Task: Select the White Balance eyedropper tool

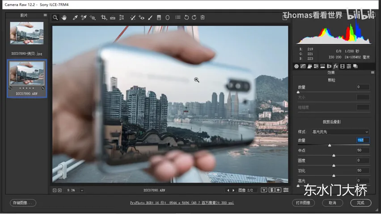Action: [x=75, y=17]
